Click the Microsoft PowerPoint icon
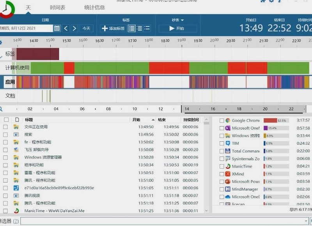This screenshot has height=226, width=312. pyautogui.click(x=228, y=182)
